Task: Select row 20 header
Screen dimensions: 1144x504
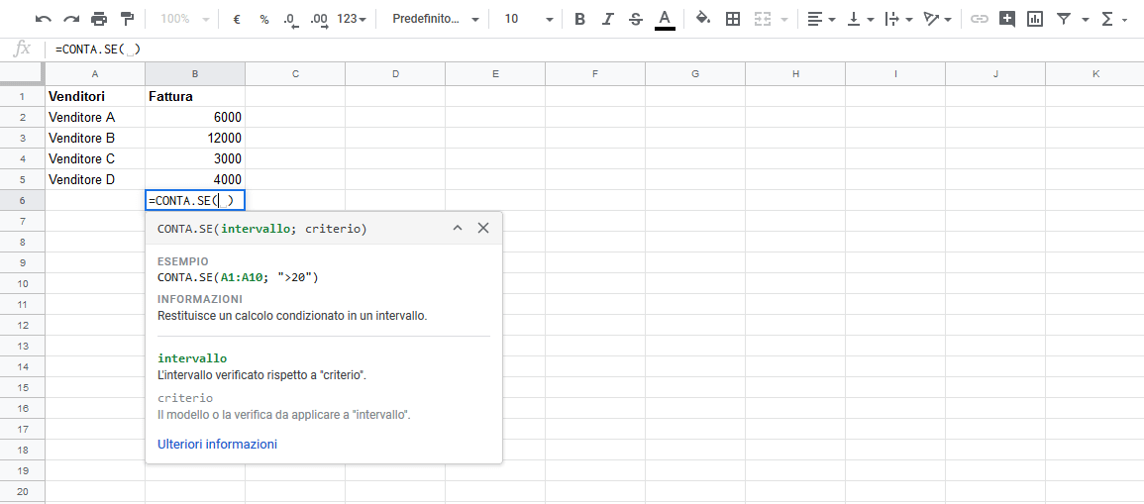Action: [x=23, y=491]
